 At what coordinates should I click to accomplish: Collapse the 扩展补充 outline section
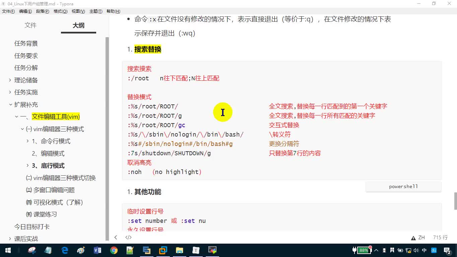(10, 105)
